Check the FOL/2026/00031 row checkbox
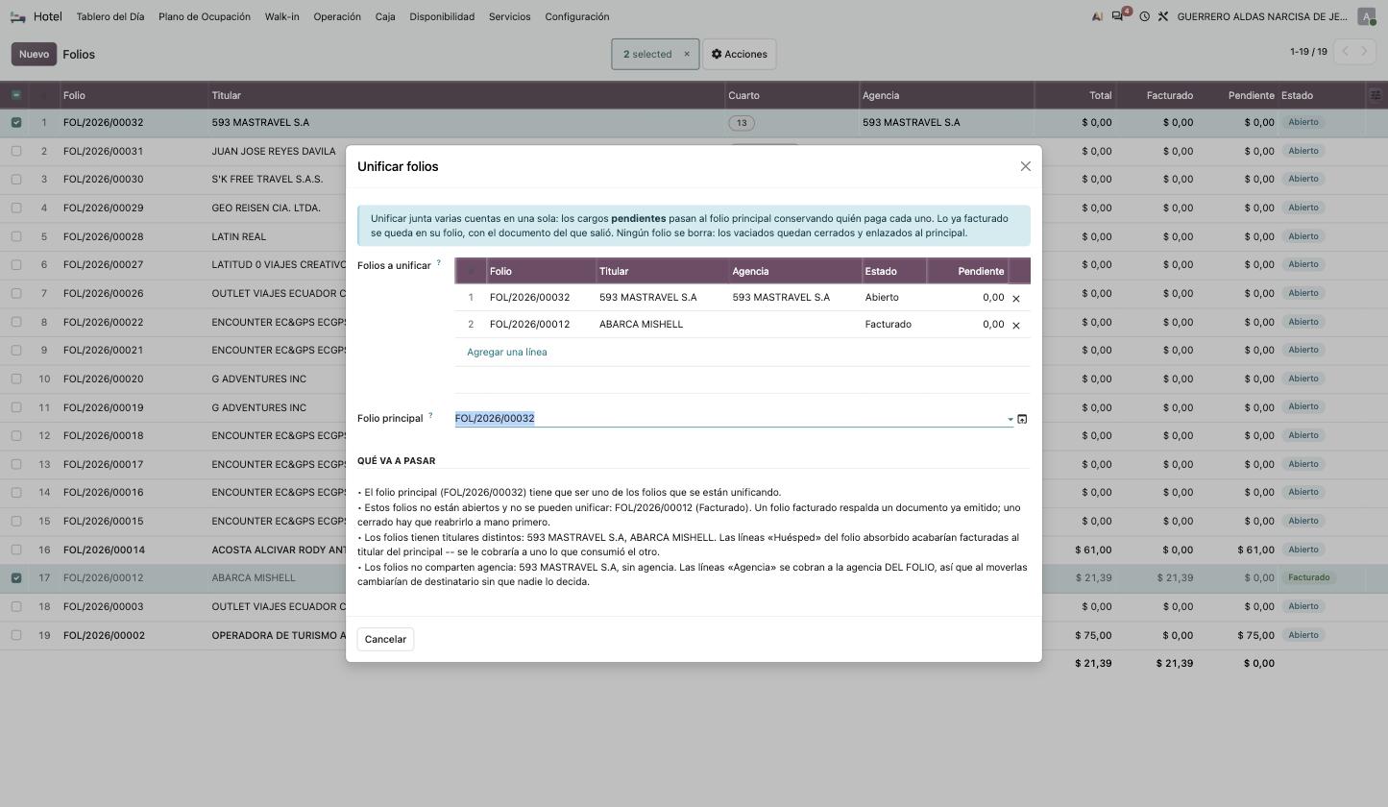Viewport: 1388px width, 807px height. [16, 151]
